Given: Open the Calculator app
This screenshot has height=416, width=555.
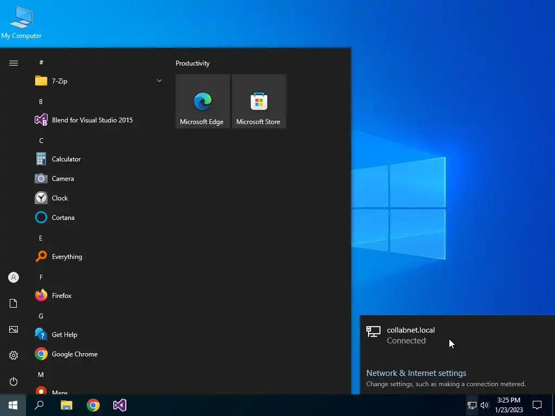Looking at the screenshot, I should (x=99, y=159).
